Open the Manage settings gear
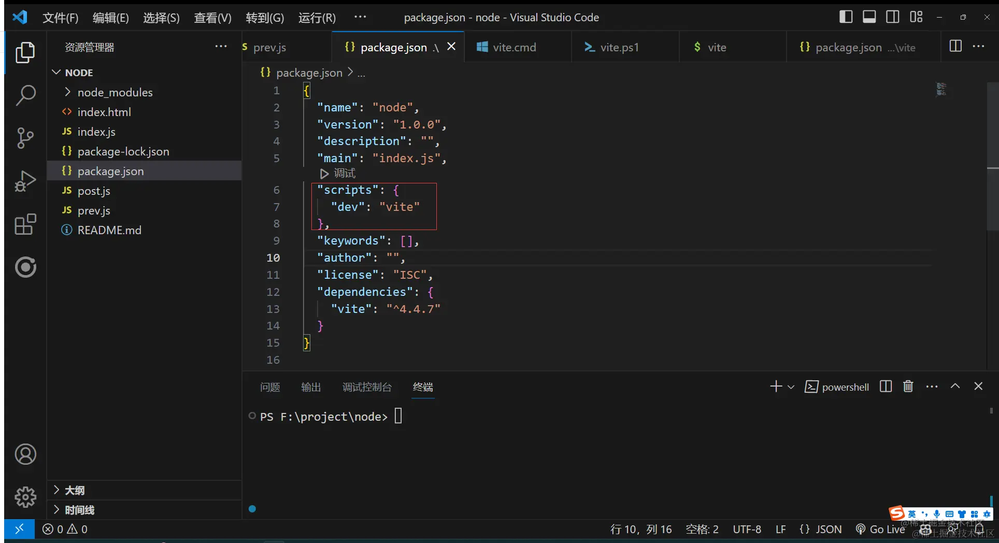 pyautogui.click(x=25, y=497)
